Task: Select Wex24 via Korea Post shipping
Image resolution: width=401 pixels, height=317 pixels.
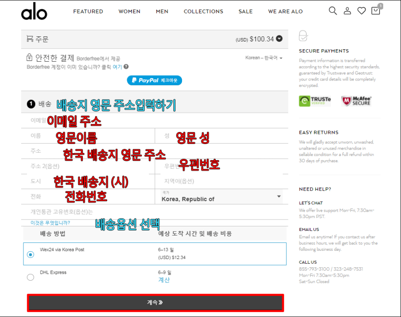Action: pos(30,254)
